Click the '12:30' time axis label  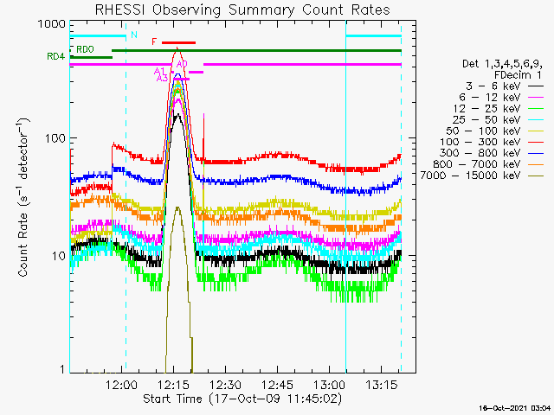pyautogui.click(x=225, y=385)
